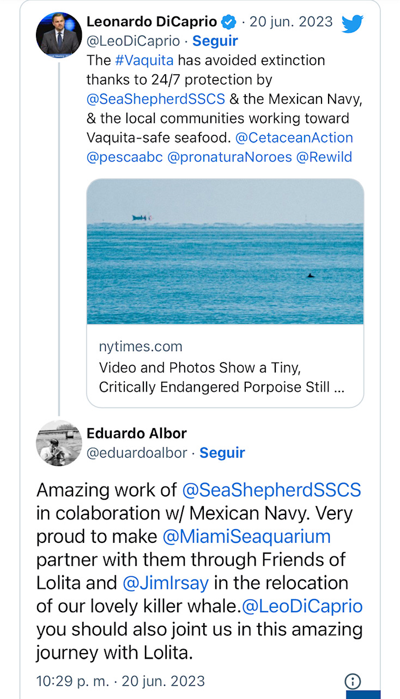Open Leonardo DiCaprio's profile picture
The image size is (400, 699).
point(59,34)
